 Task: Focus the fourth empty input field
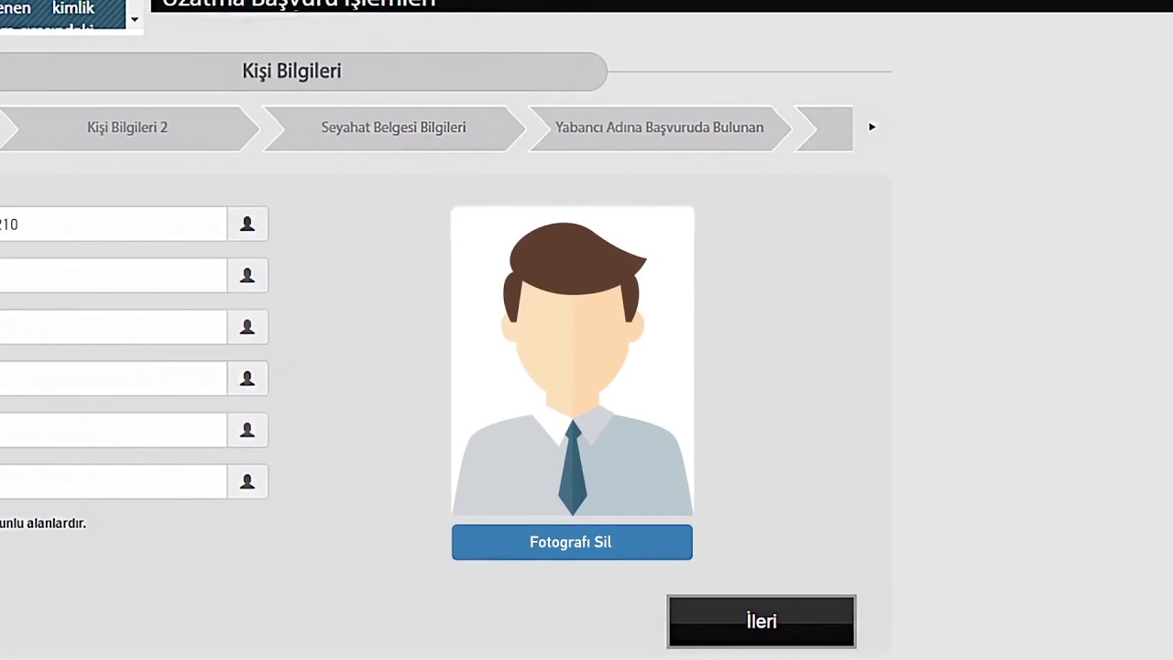pos(113,379)
